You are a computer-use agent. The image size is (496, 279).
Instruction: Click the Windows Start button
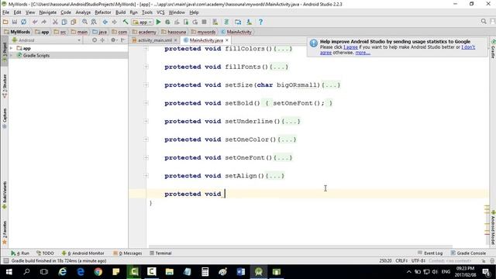(x=9, y=272)
